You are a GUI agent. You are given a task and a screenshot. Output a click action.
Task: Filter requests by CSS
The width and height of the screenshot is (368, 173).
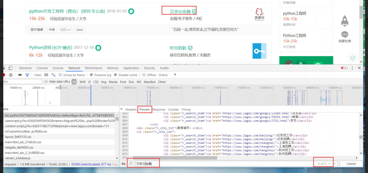click(96, 82)
